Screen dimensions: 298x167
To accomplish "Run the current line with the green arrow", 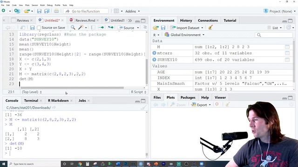I will click(101, 28).
